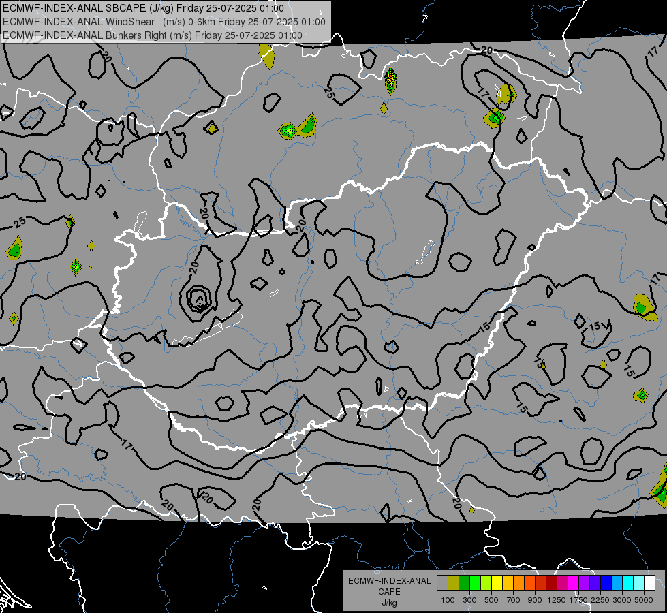Click the 900 value on the legend scale
Screen dimensions: 667x613
535,600
